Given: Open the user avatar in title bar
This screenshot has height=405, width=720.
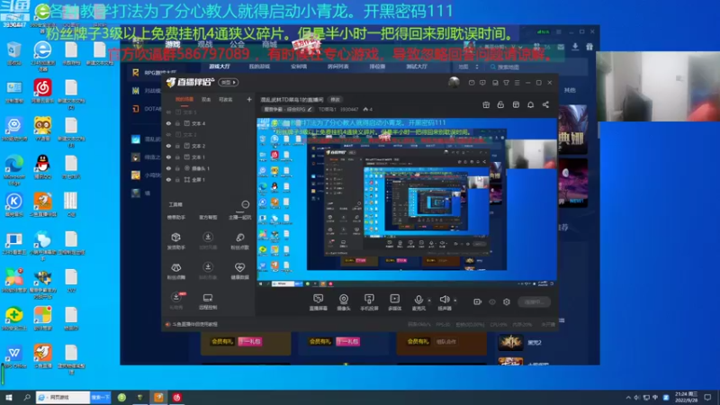Looking at the screenshot, I should tap(454, 82).
